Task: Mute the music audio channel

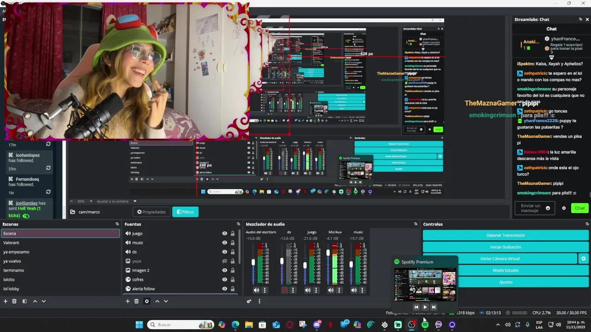Action: pos(354,290)
